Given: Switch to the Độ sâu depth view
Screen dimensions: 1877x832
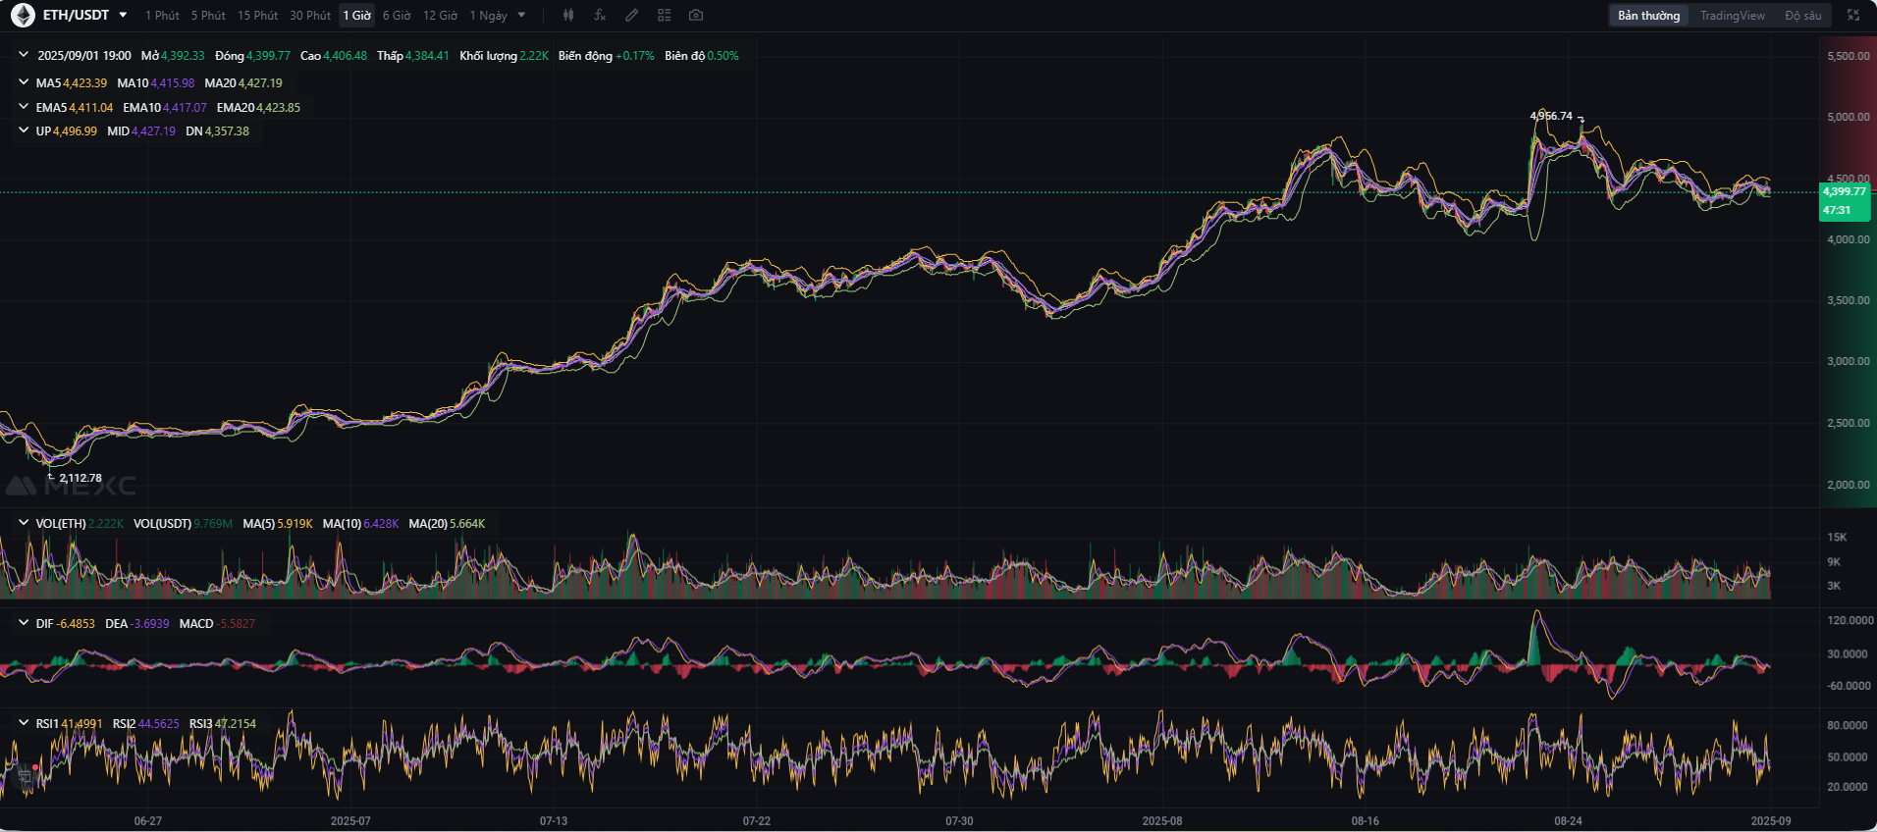Looking at the screenshot, I should [x=1802, y=16].
